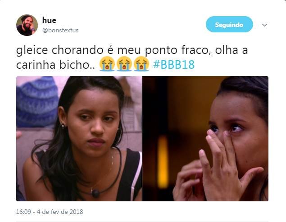Click the blue knitted blanket in left photo
This screenshot has height=222, width=286.
(x=37, y=102)
